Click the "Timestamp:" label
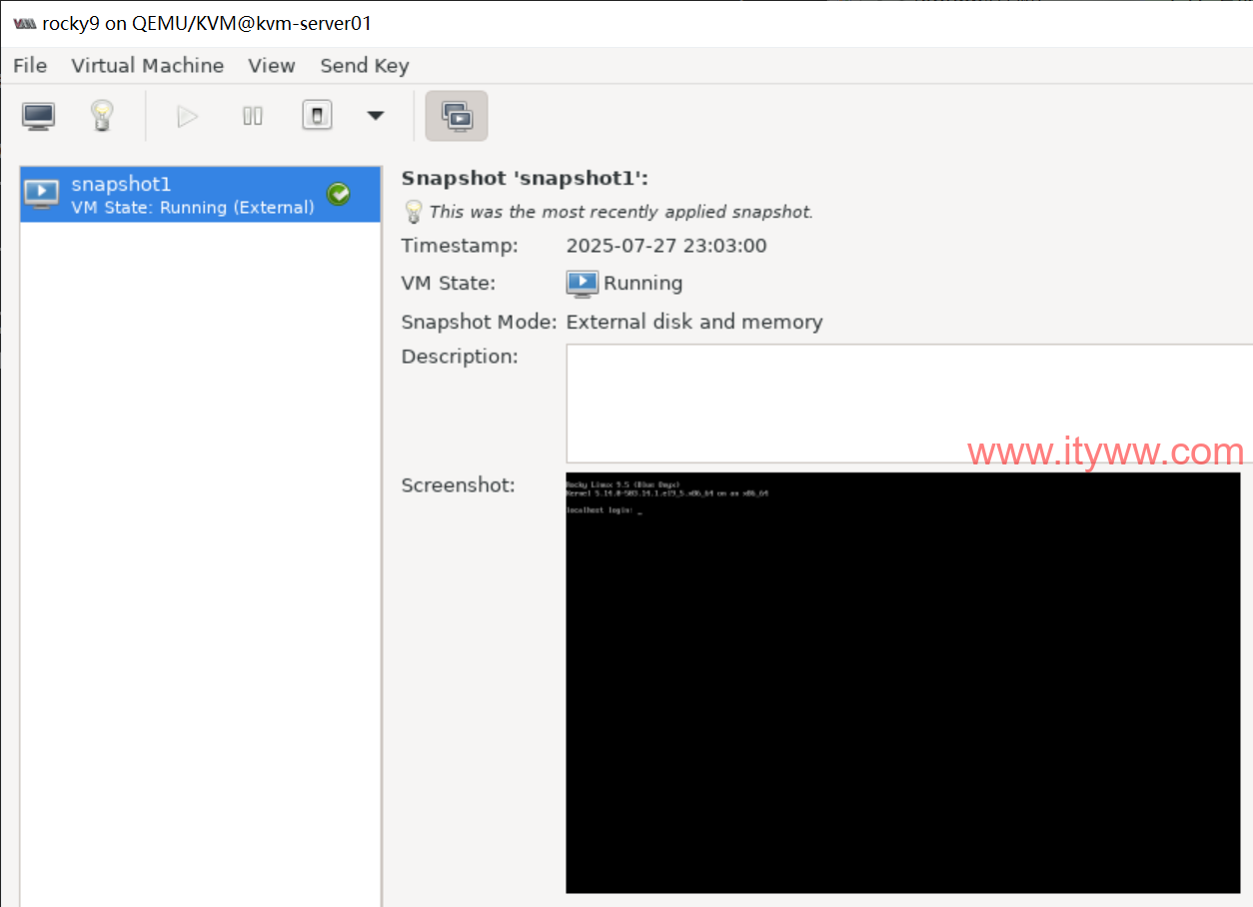The image size is (1253, 907). tap(460, 246)
